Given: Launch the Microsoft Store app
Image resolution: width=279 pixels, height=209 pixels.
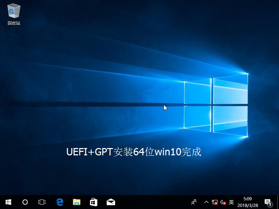Looking at the screenshot, I should click(93, 202).
